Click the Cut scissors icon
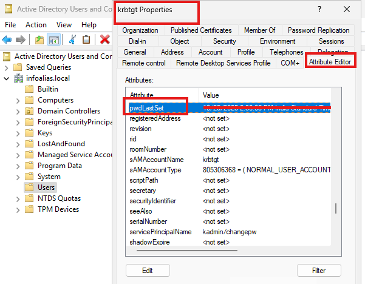The height and width of the screenshot is (284, 365). pos(72,39)
